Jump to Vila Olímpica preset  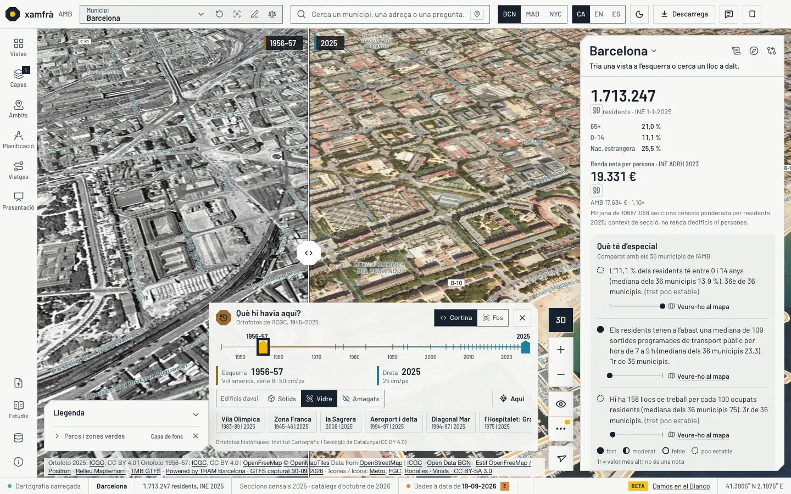tap(241, 422)
